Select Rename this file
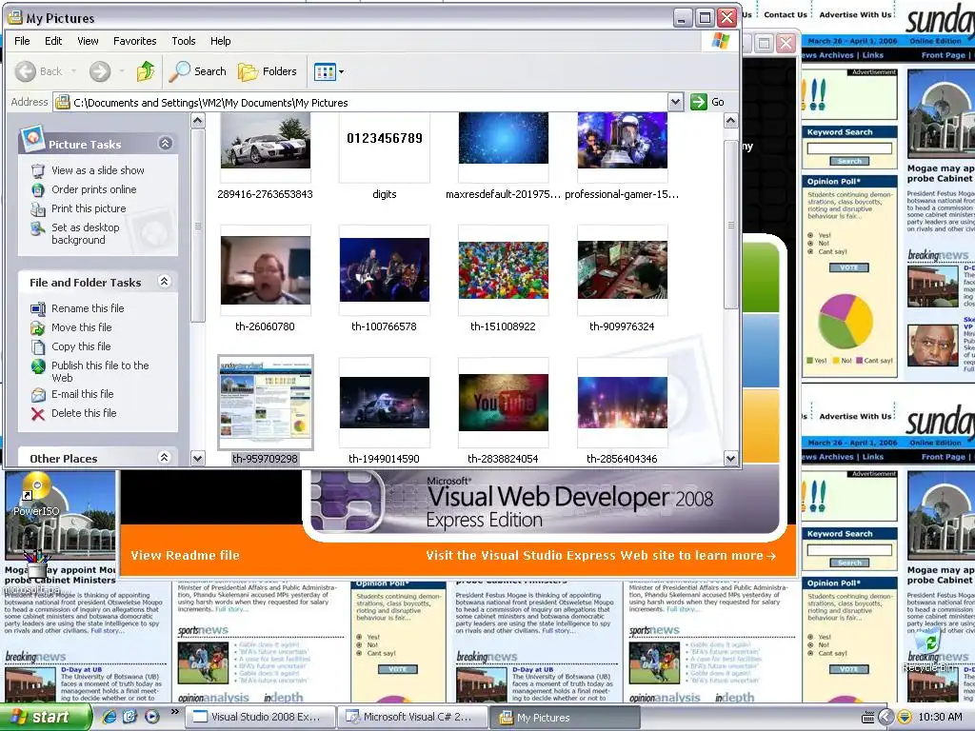 pyautogui.click(x=88, y=308)
